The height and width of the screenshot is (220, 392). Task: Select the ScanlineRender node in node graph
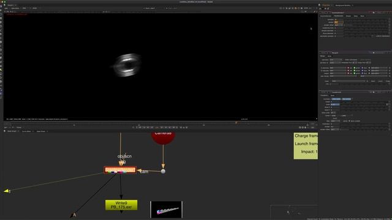pos(120,170)
